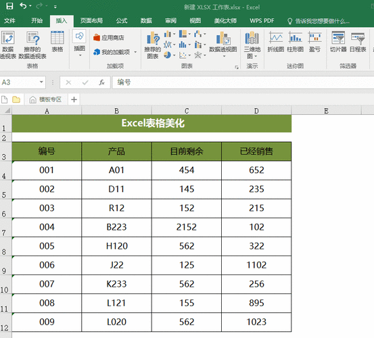Switch to the Formulas (公式) tab

pyautogui.click(x=122, y=21)
